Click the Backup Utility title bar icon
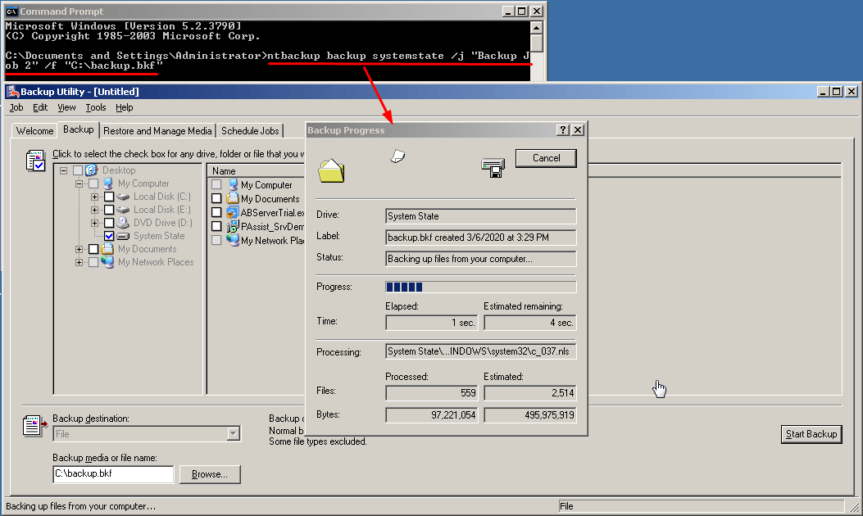Screen dimensions: 863x516 (13, 91)
